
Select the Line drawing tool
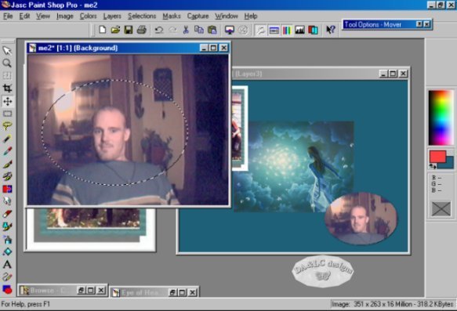click(x=7, y=277)
